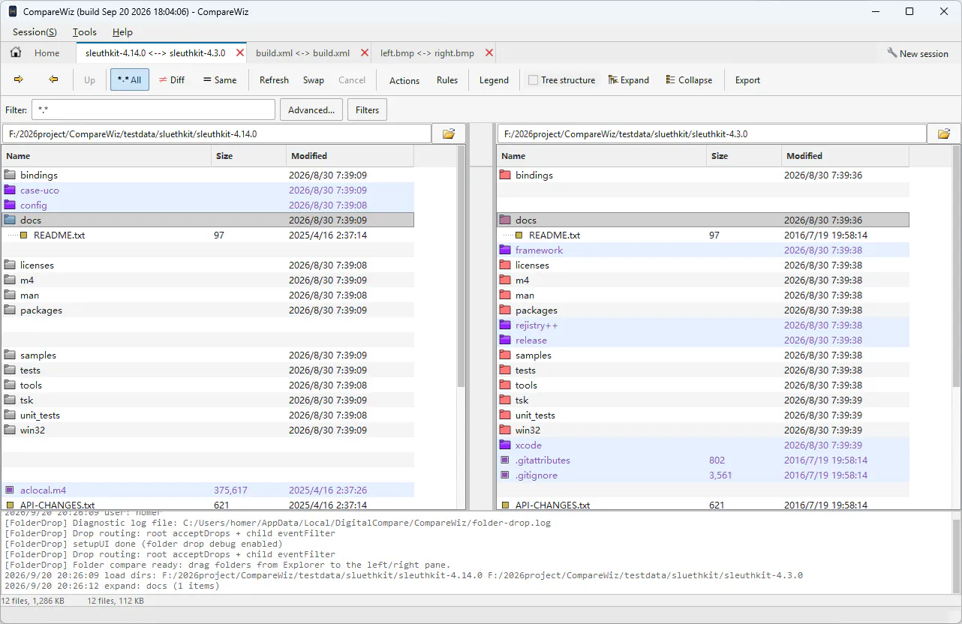Screen dimensions: 962x624
Task: Open the Help menu
Action: point(122,31)
